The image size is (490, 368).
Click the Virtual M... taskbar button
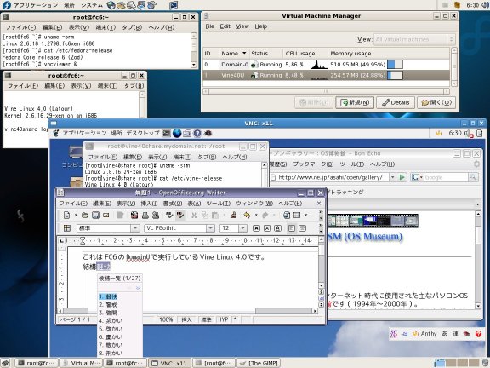[82, 363]
